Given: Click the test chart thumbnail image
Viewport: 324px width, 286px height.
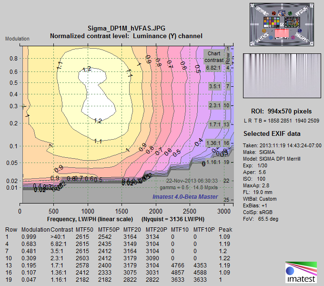Looking at the screenshot, I should point(282,24).
